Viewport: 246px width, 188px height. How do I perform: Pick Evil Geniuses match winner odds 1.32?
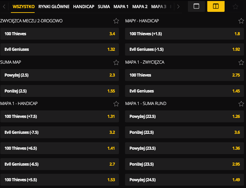coord(60,49)
